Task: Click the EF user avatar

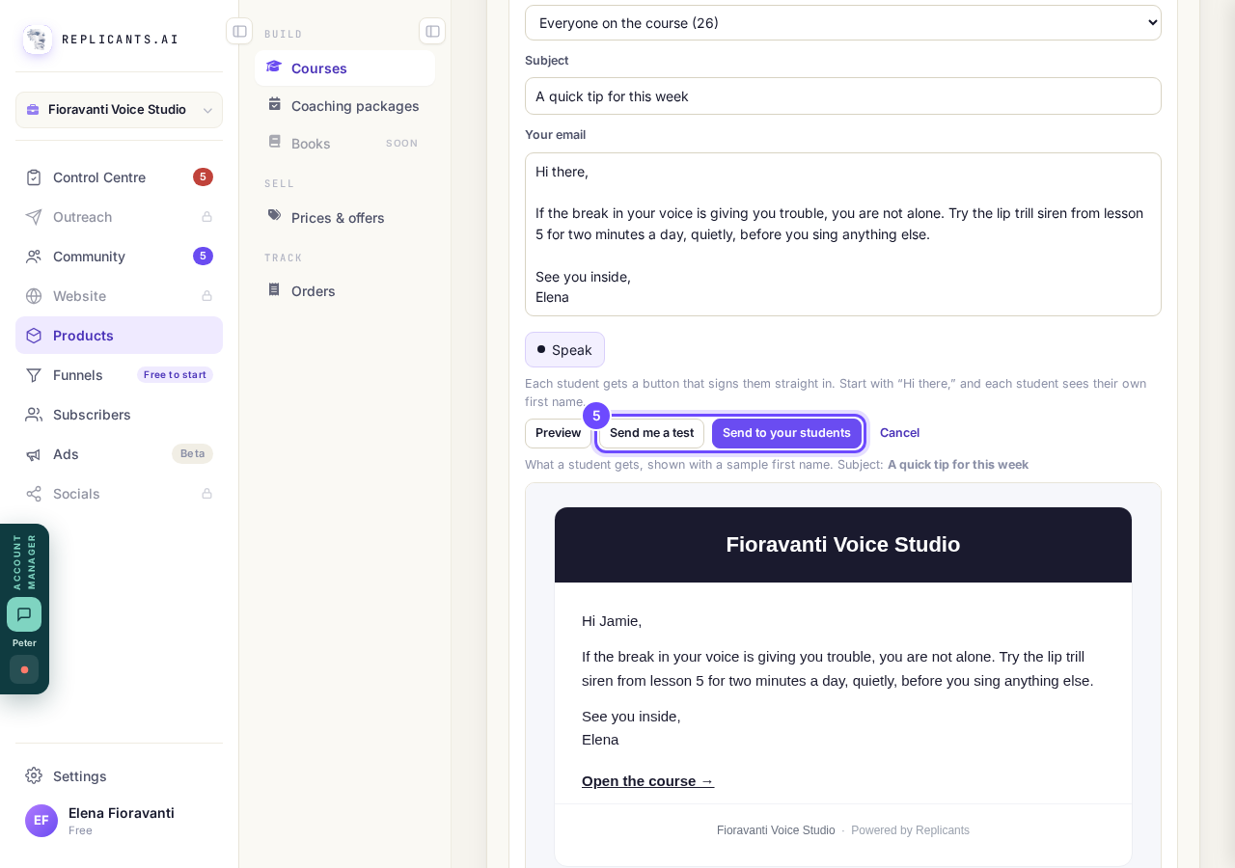Action: [x=41, y=821]
